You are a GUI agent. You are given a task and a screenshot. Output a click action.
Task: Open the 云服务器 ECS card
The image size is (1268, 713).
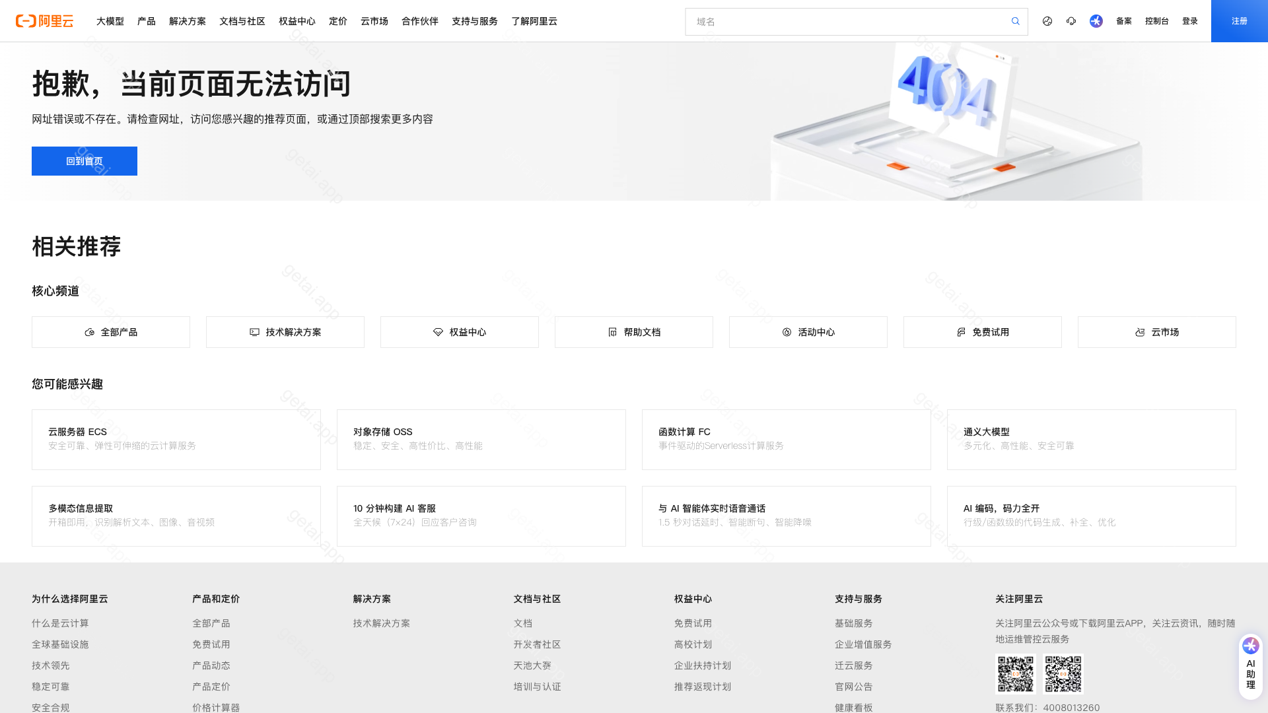pos(176,440)
